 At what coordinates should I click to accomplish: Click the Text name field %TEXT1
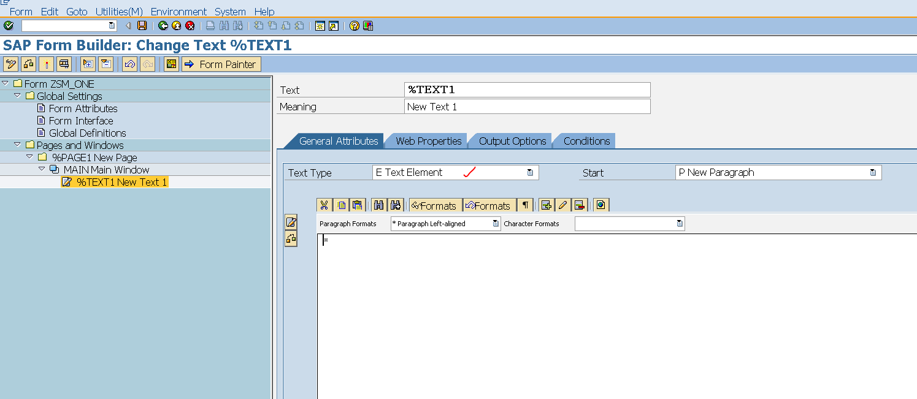pos(527,89)
